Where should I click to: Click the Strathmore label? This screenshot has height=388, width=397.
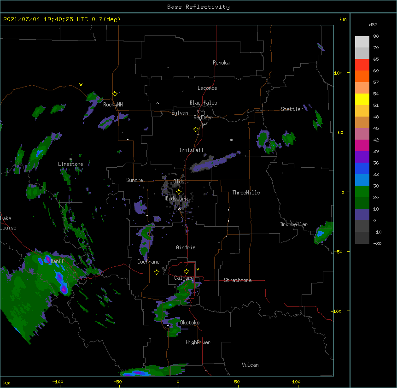coord(238,280)
